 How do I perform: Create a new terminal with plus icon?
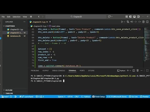(128, 71)
